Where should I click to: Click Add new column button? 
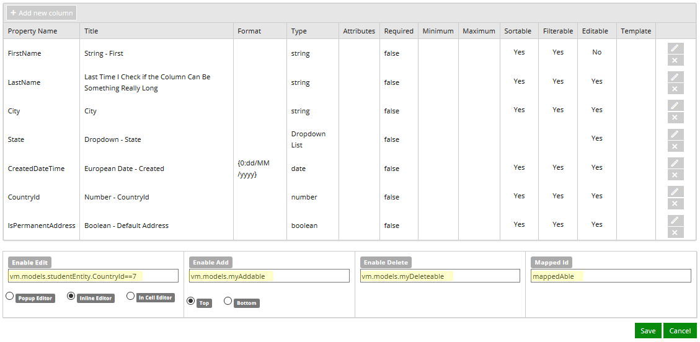pos(42,13)
